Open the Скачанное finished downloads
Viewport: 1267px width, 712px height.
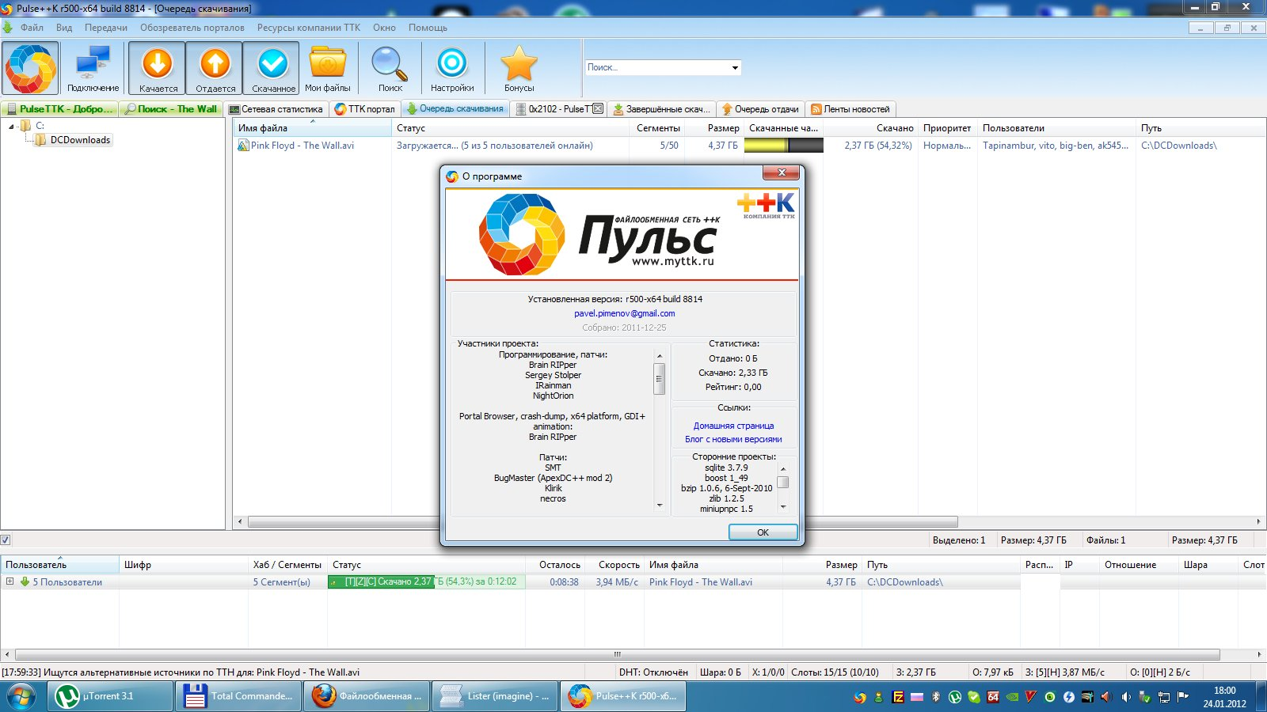(x=272, y=69)
